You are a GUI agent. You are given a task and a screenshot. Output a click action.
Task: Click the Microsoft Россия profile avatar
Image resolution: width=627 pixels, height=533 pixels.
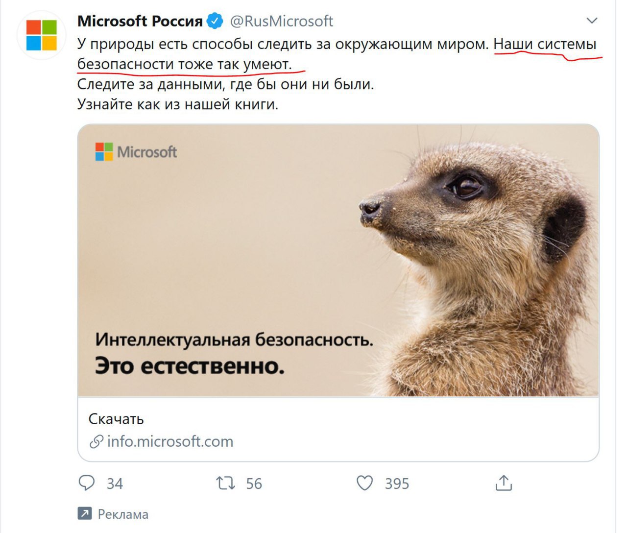[42, 35]
